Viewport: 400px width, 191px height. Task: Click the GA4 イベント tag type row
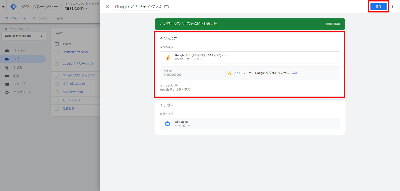pos(250,57)
